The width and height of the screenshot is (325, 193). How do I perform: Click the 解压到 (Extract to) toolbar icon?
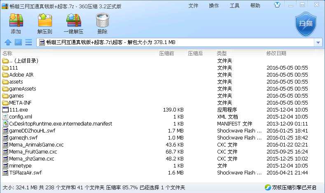pos(44,20)
